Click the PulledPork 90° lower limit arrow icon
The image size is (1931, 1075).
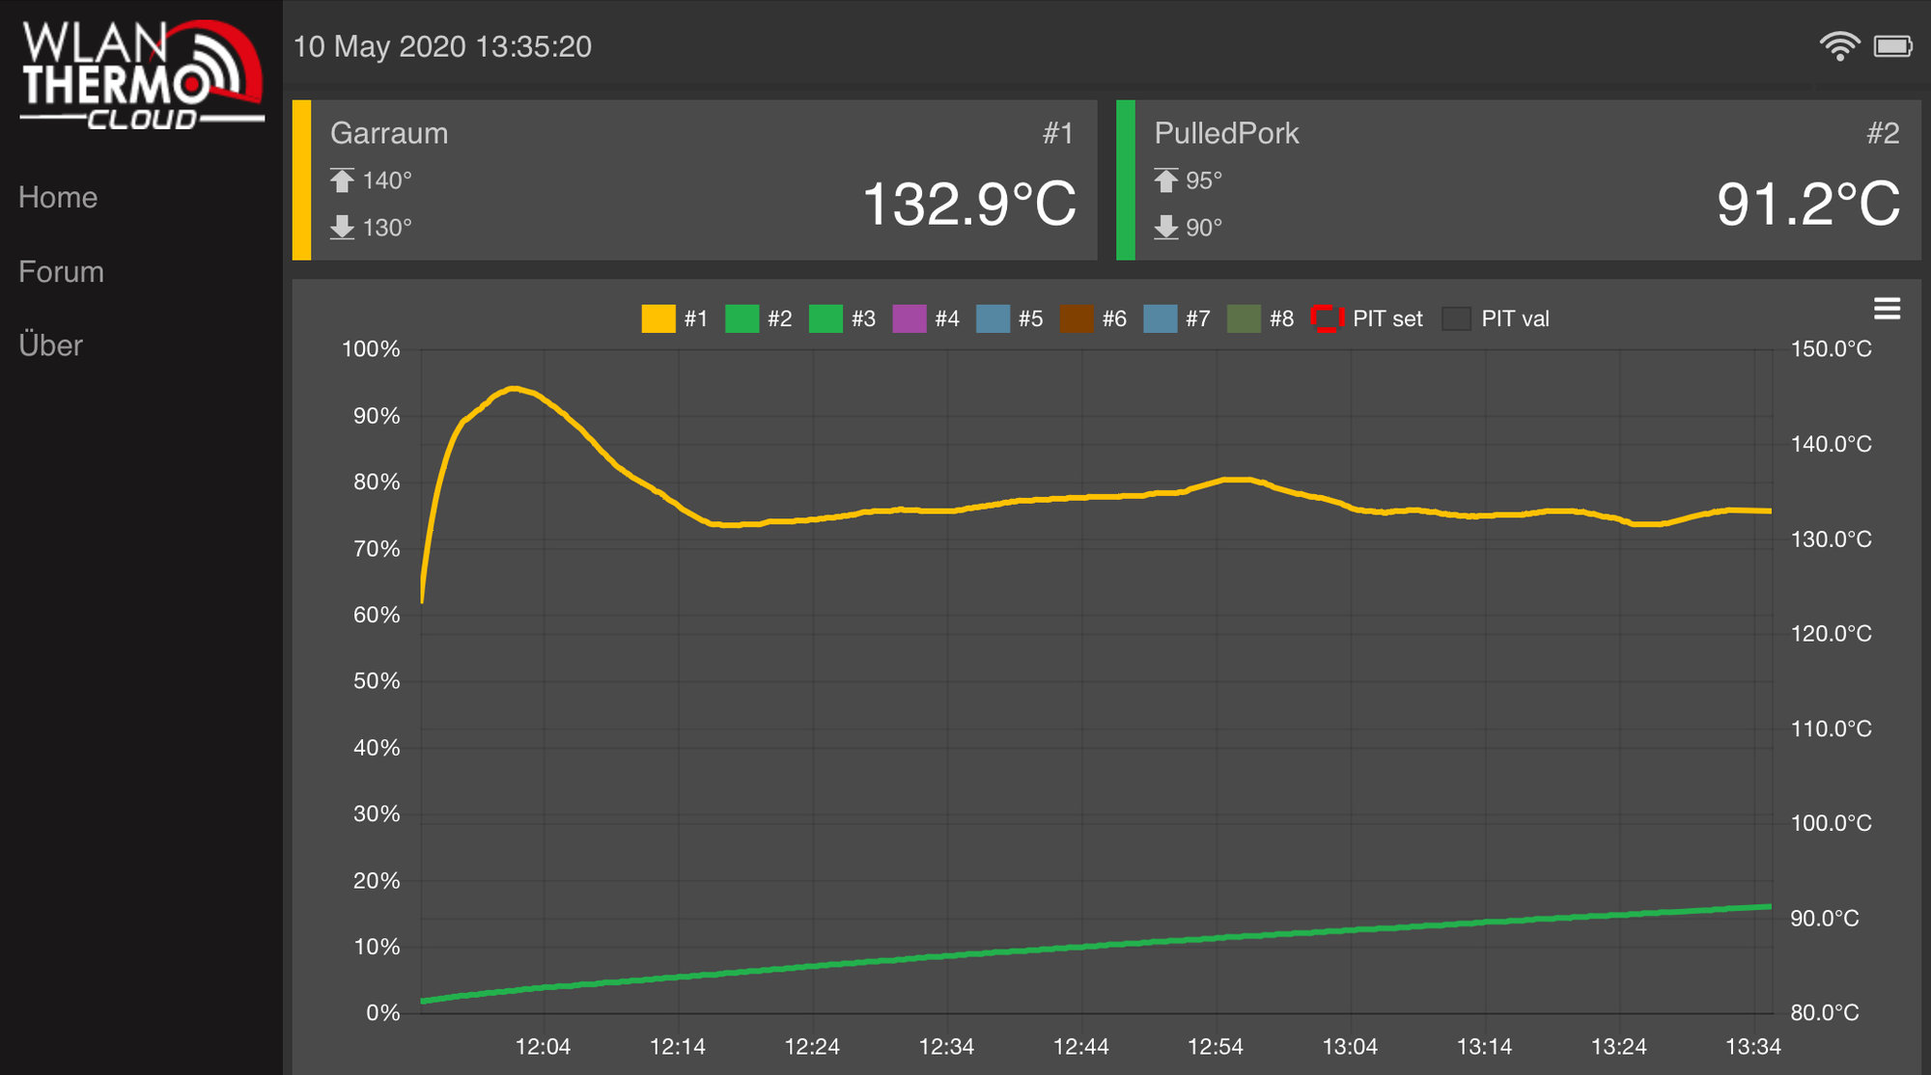coord(1166,228)
